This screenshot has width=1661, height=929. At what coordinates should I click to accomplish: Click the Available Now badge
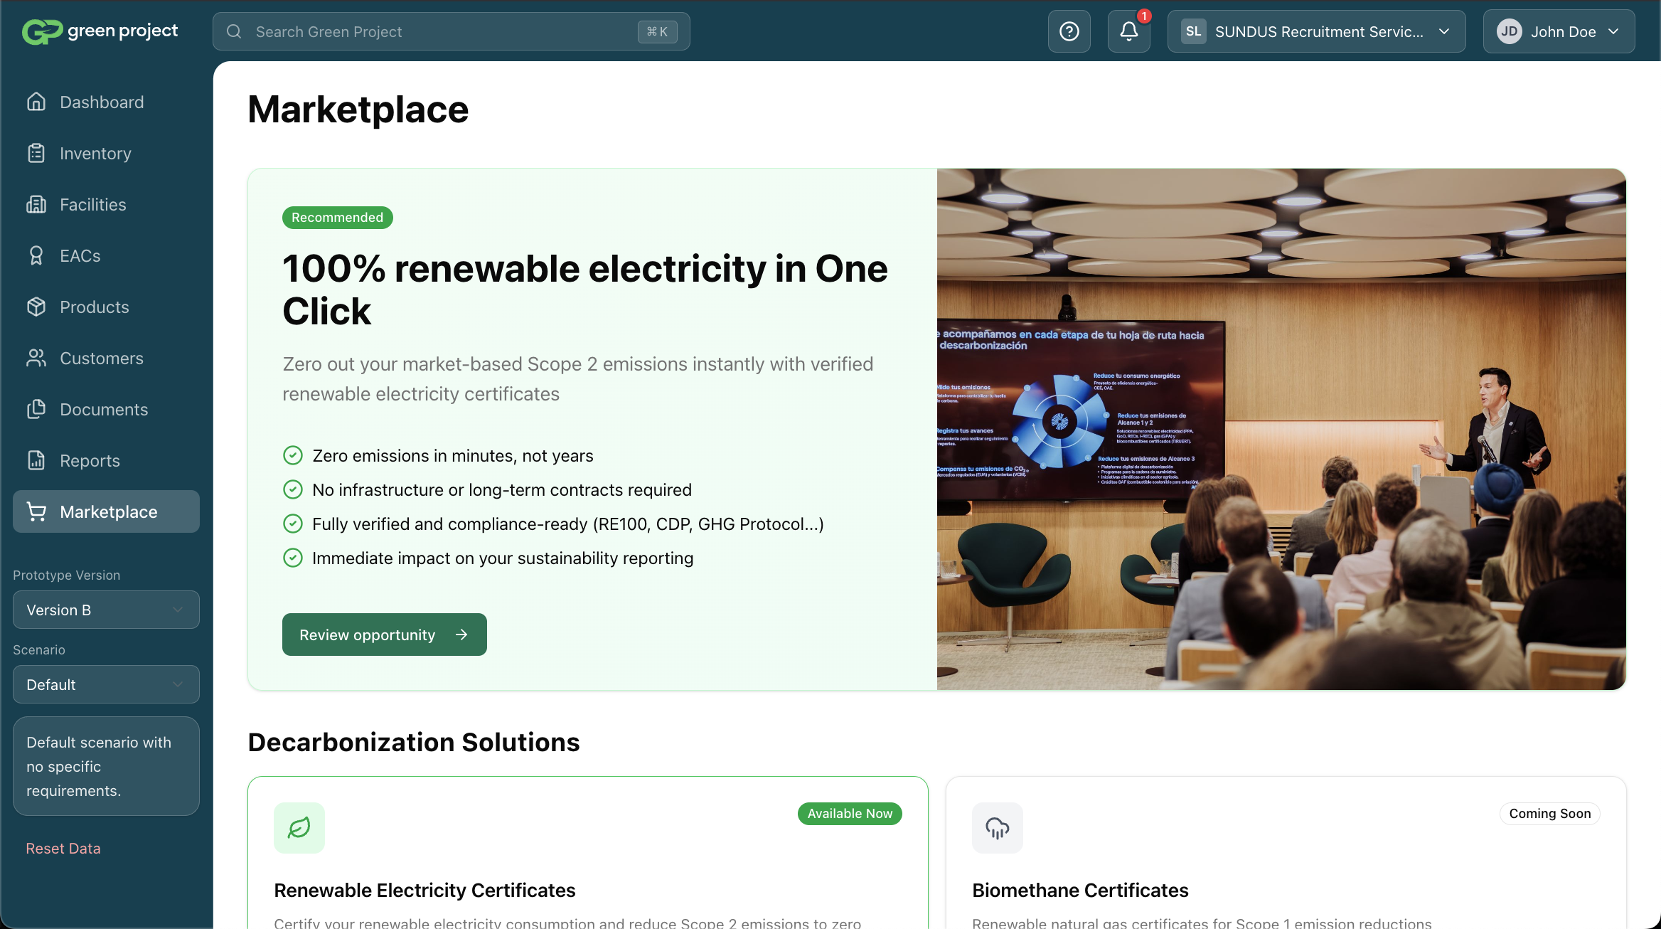tap(850, 813)
